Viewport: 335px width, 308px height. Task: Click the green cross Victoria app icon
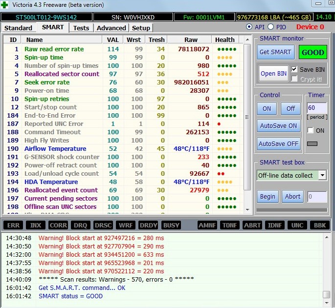tap(6, 5)
